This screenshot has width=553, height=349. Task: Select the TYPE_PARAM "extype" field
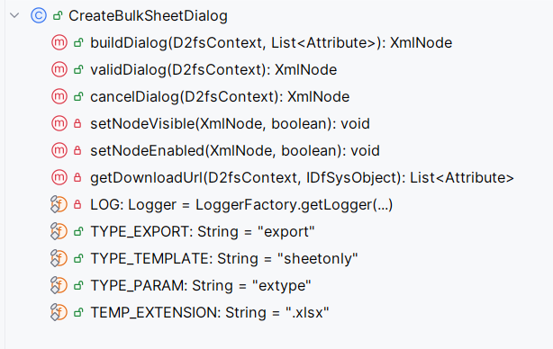[x=201, y=286]
